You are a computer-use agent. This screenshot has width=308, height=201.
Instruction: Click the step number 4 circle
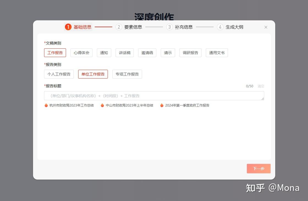(220, 27)
